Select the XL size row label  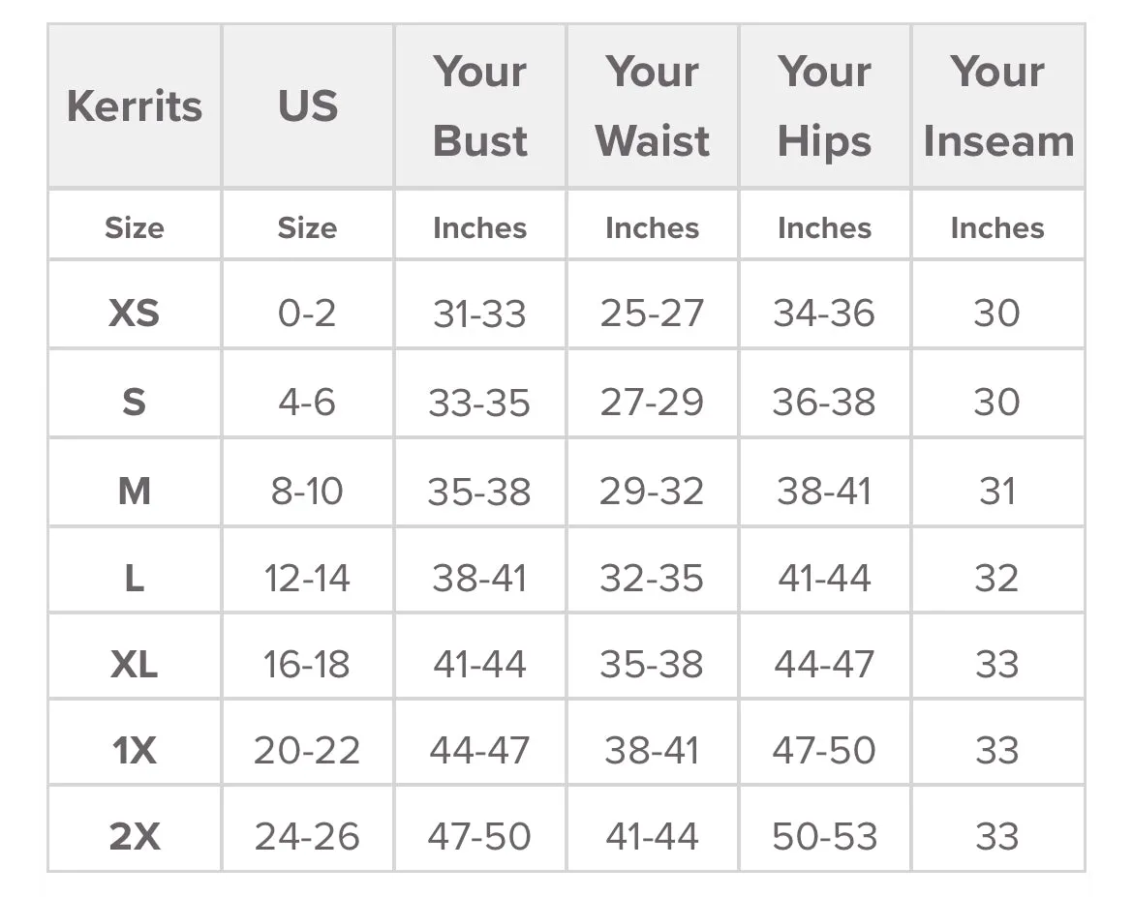[x=135, y=665]
